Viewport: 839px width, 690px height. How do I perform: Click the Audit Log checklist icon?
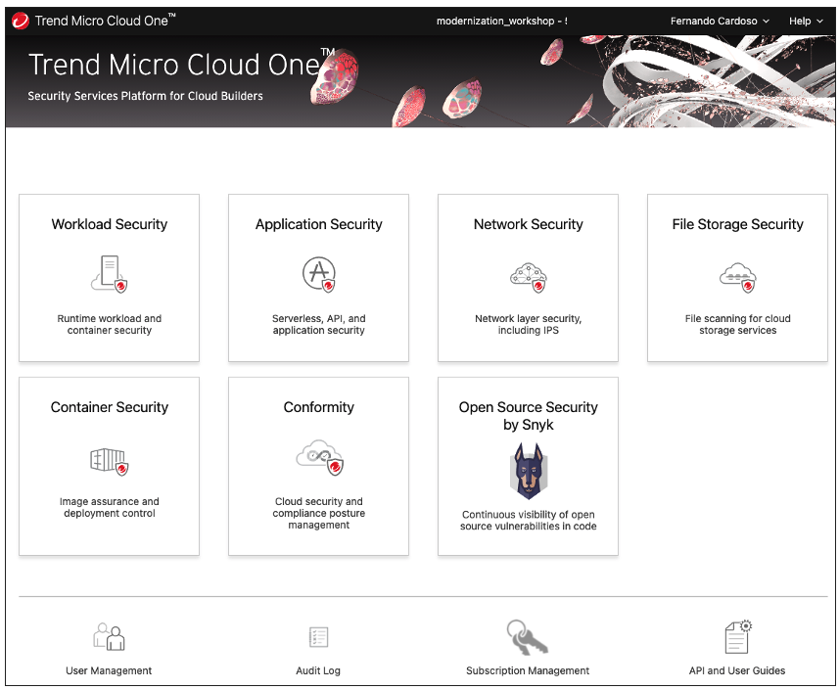click(318, 637)
